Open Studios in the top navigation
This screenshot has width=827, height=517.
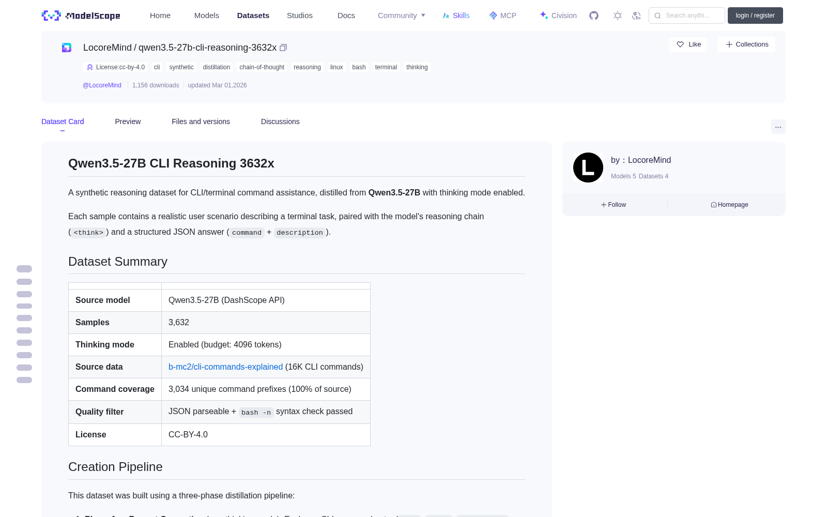click(x=300, y=16)
